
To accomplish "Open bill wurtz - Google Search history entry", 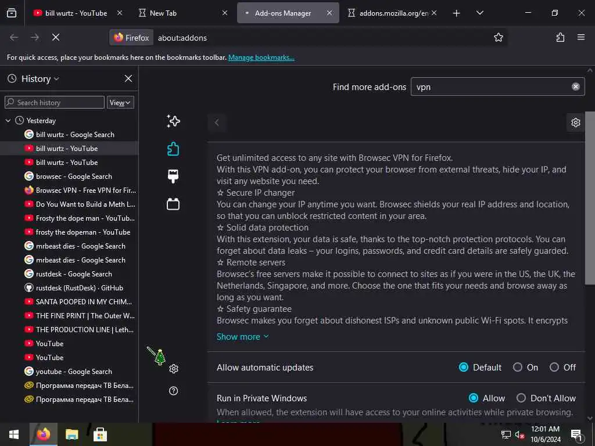I will [69, 134].
